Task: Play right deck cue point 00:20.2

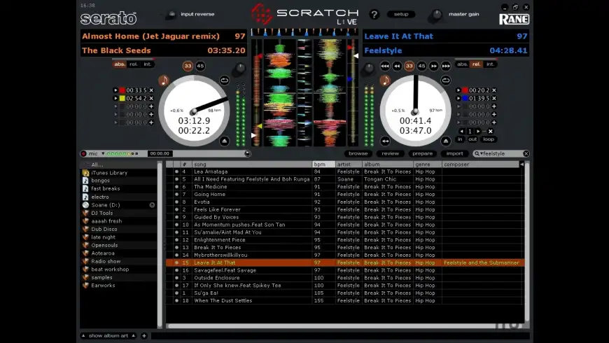Action: point(458,90)
